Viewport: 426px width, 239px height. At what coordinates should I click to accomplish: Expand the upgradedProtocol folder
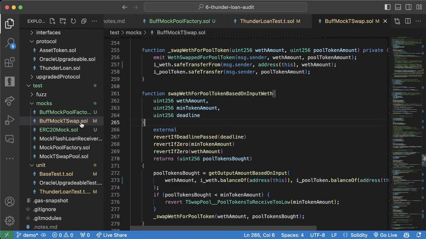tap(58, 77)
